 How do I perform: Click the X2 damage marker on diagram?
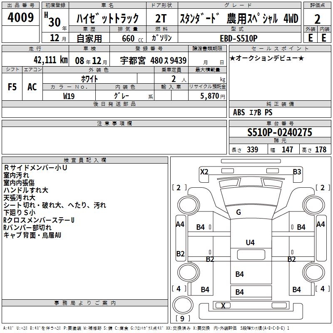tap(204, 171)
